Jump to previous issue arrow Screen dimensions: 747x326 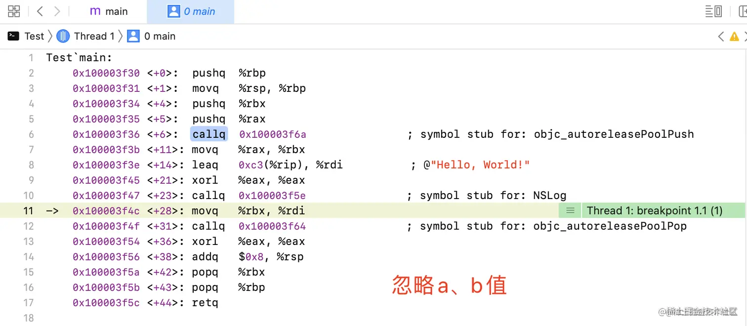coord(721,36)
